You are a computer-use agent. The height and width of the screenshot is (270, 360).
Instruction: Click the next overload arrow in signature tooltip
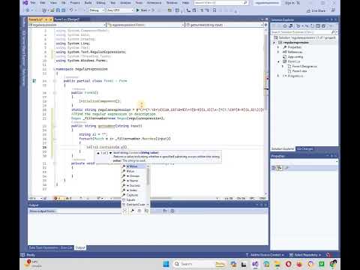pyautogui.click(x=110, y=153)
